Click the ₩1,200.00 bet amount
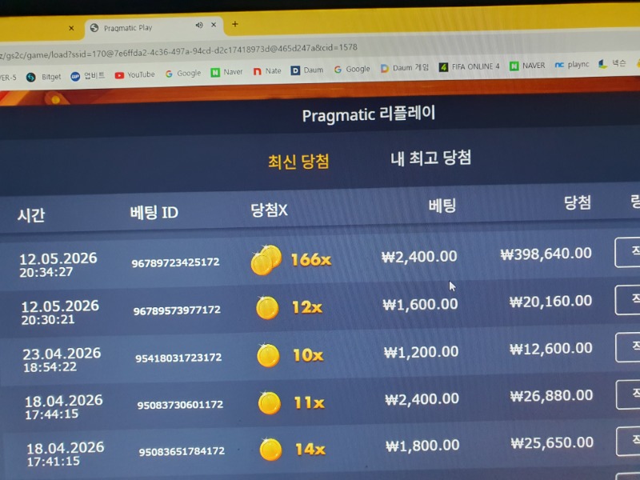640x480 pixels. pos(421,352)
